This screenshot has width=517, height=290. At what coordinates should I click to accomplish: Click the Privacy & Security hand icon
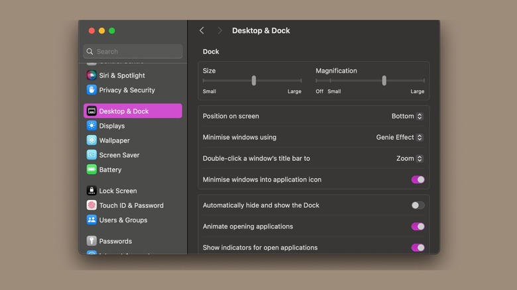coord(91,90)
